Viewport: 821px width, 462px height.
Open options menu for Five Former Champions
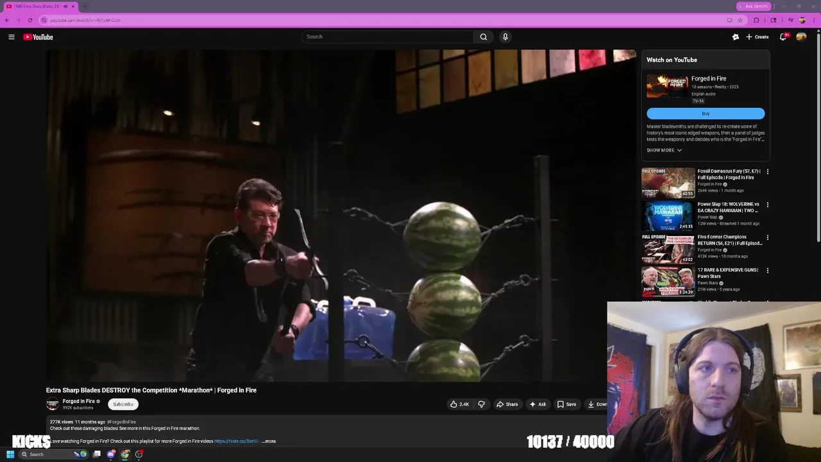(x=768, y=237)
